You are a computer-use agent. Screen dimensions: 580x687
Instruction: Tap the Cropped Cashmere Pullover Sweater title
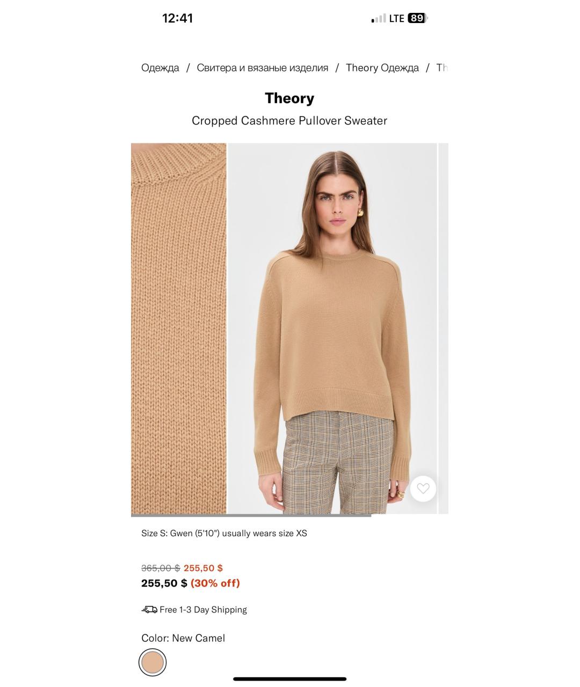[289, 121]
